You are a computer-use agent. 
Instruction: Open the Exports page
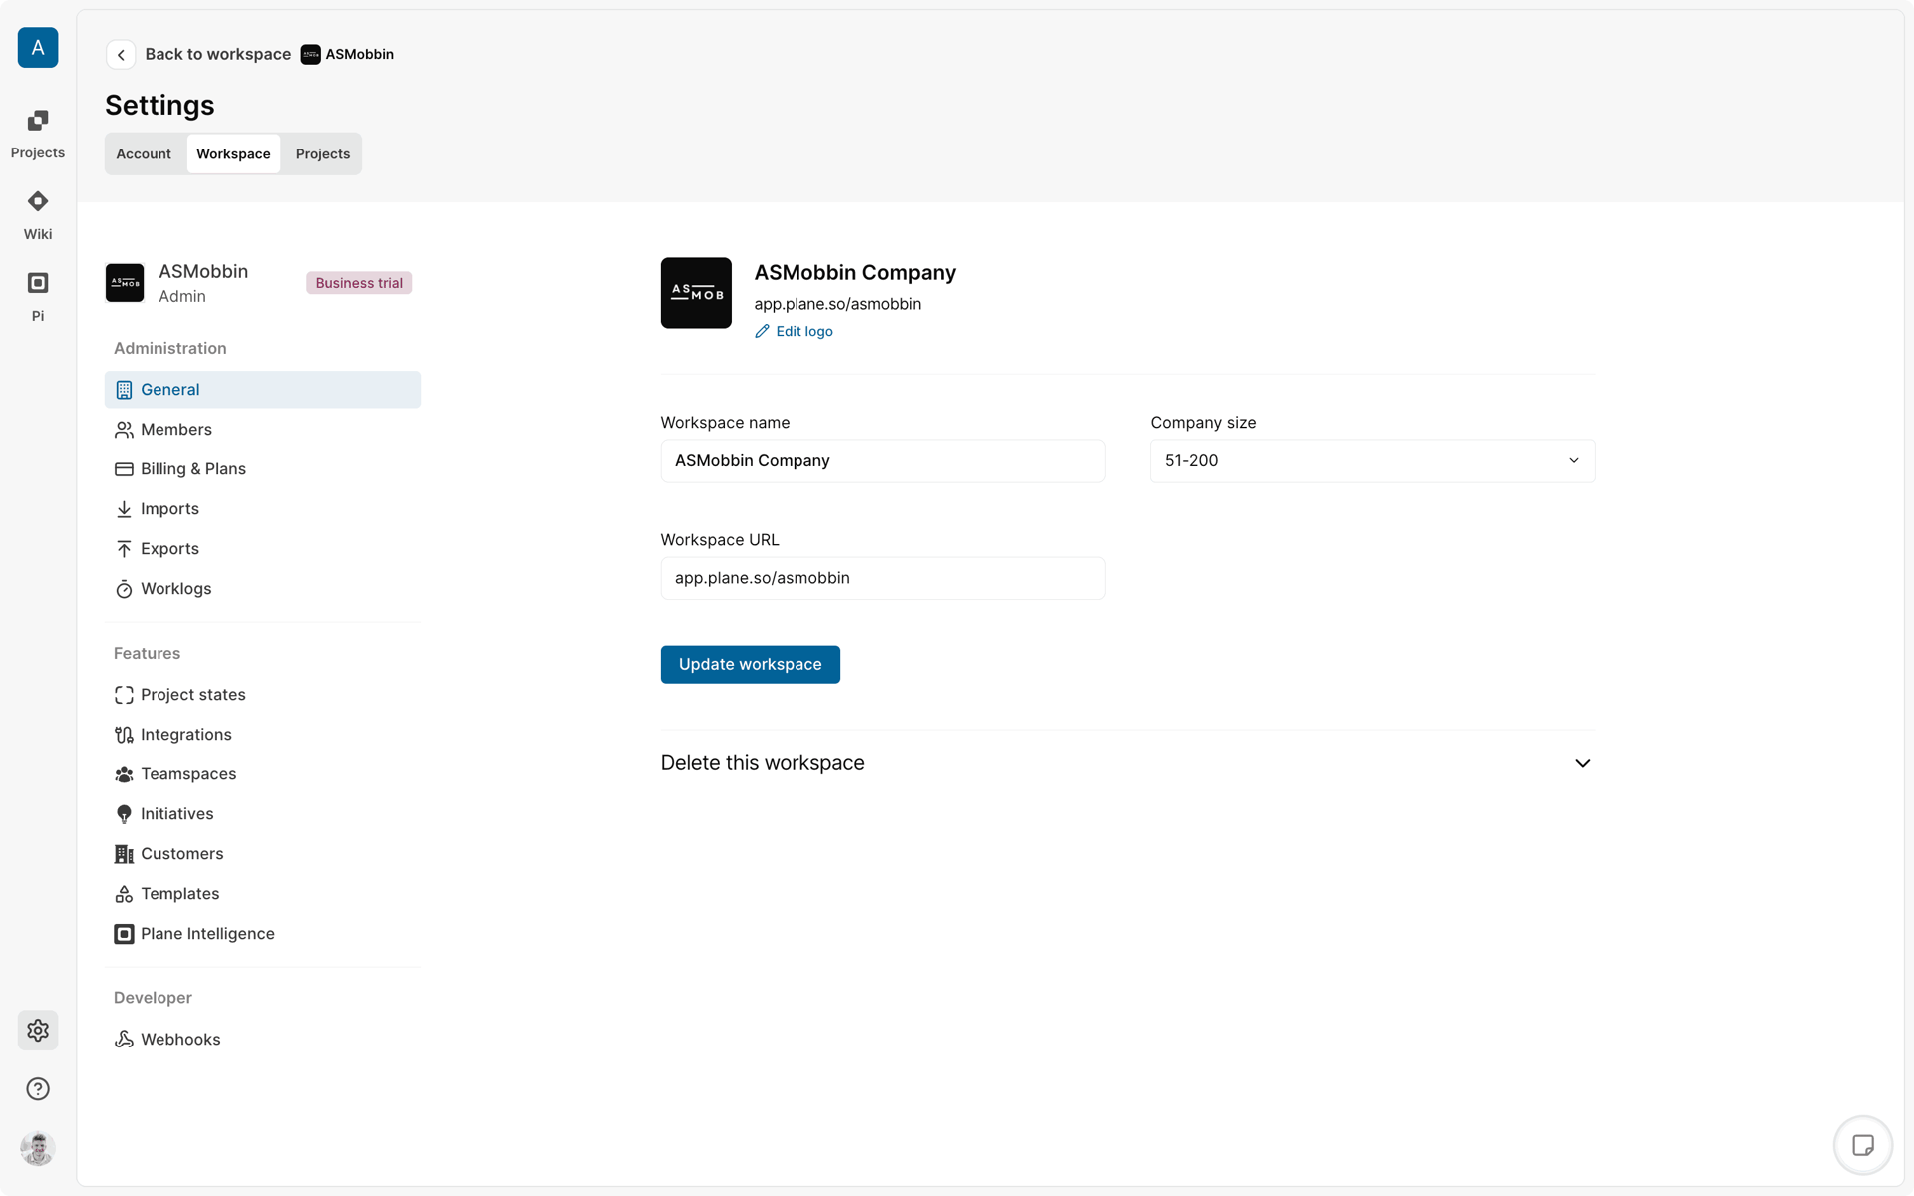262,549
